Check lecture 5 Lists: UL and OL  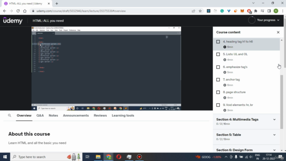pyautogui.click(x=218, y=55)
